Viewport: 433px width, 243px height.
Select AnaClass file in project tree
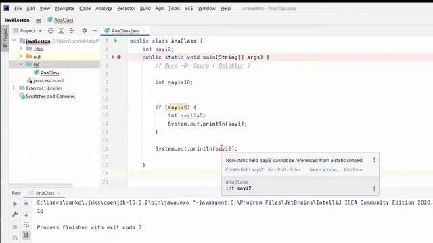click(x=49, y=72)
